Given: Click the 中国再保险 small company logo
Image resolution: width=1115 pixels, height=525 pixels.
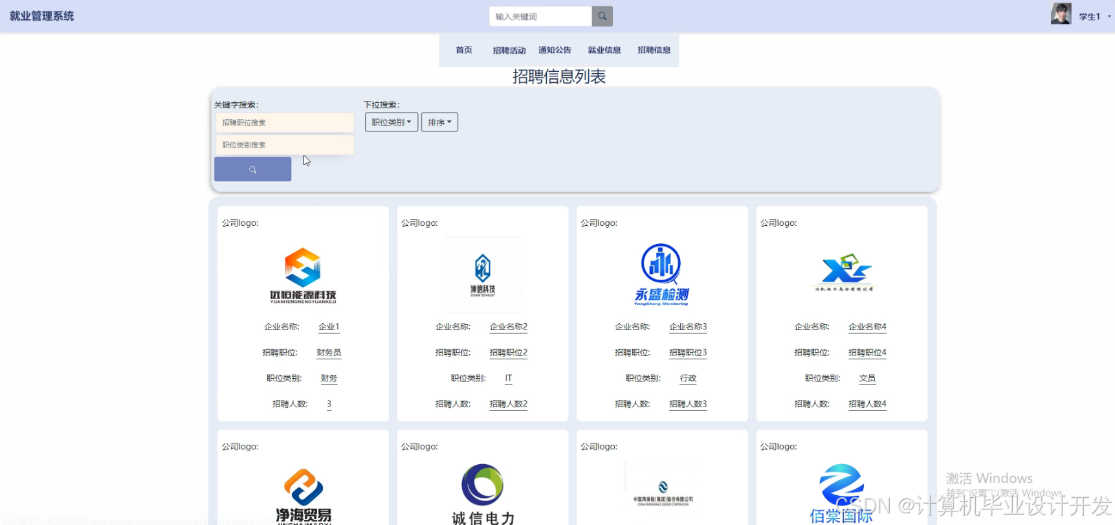Looking at the screenshot, I should tap(663, 493).
